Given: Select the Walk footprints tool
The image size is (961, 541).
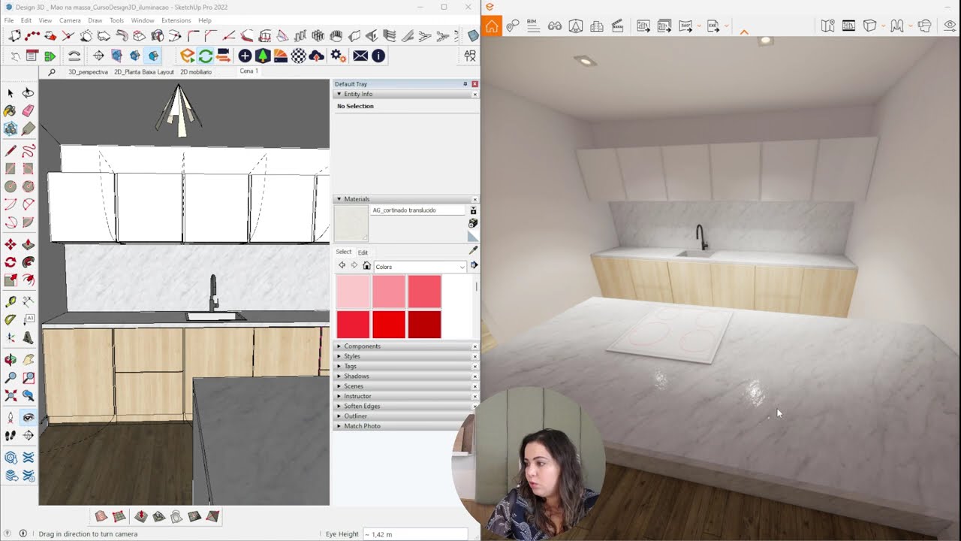Looking at the screenshot, I should [11, 435].
